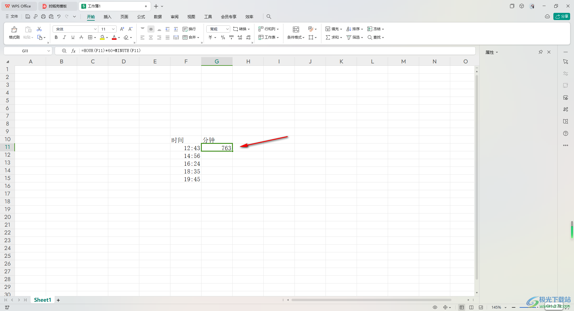Click the zoom slider handle
The height and width of the screenshot is (311, 574).
click(x=538, y=307)
